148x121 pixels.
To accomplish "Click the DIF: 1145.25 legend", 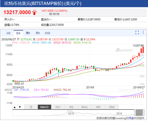I will click(x=22, y=90).
